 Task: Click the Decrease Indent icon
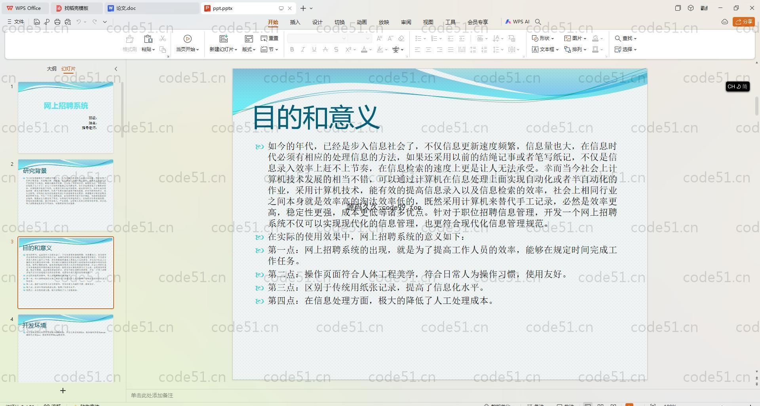(450, 38)
